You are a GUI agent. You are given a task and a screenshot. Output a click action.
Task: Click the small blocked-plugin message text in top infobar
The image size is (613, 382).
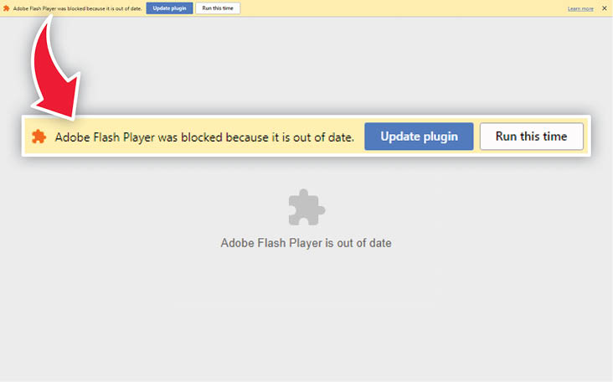[77, 8]
